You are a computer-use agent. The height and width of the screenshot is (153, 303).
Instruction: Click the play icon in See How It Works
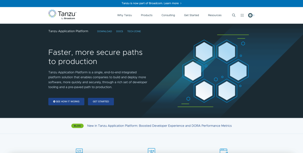point(54,101)
